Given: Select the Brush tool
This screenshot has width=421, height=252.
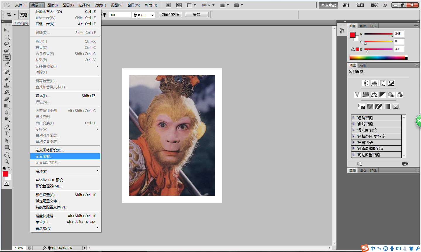Looking at the screenshot, I should tap(7, 79).
